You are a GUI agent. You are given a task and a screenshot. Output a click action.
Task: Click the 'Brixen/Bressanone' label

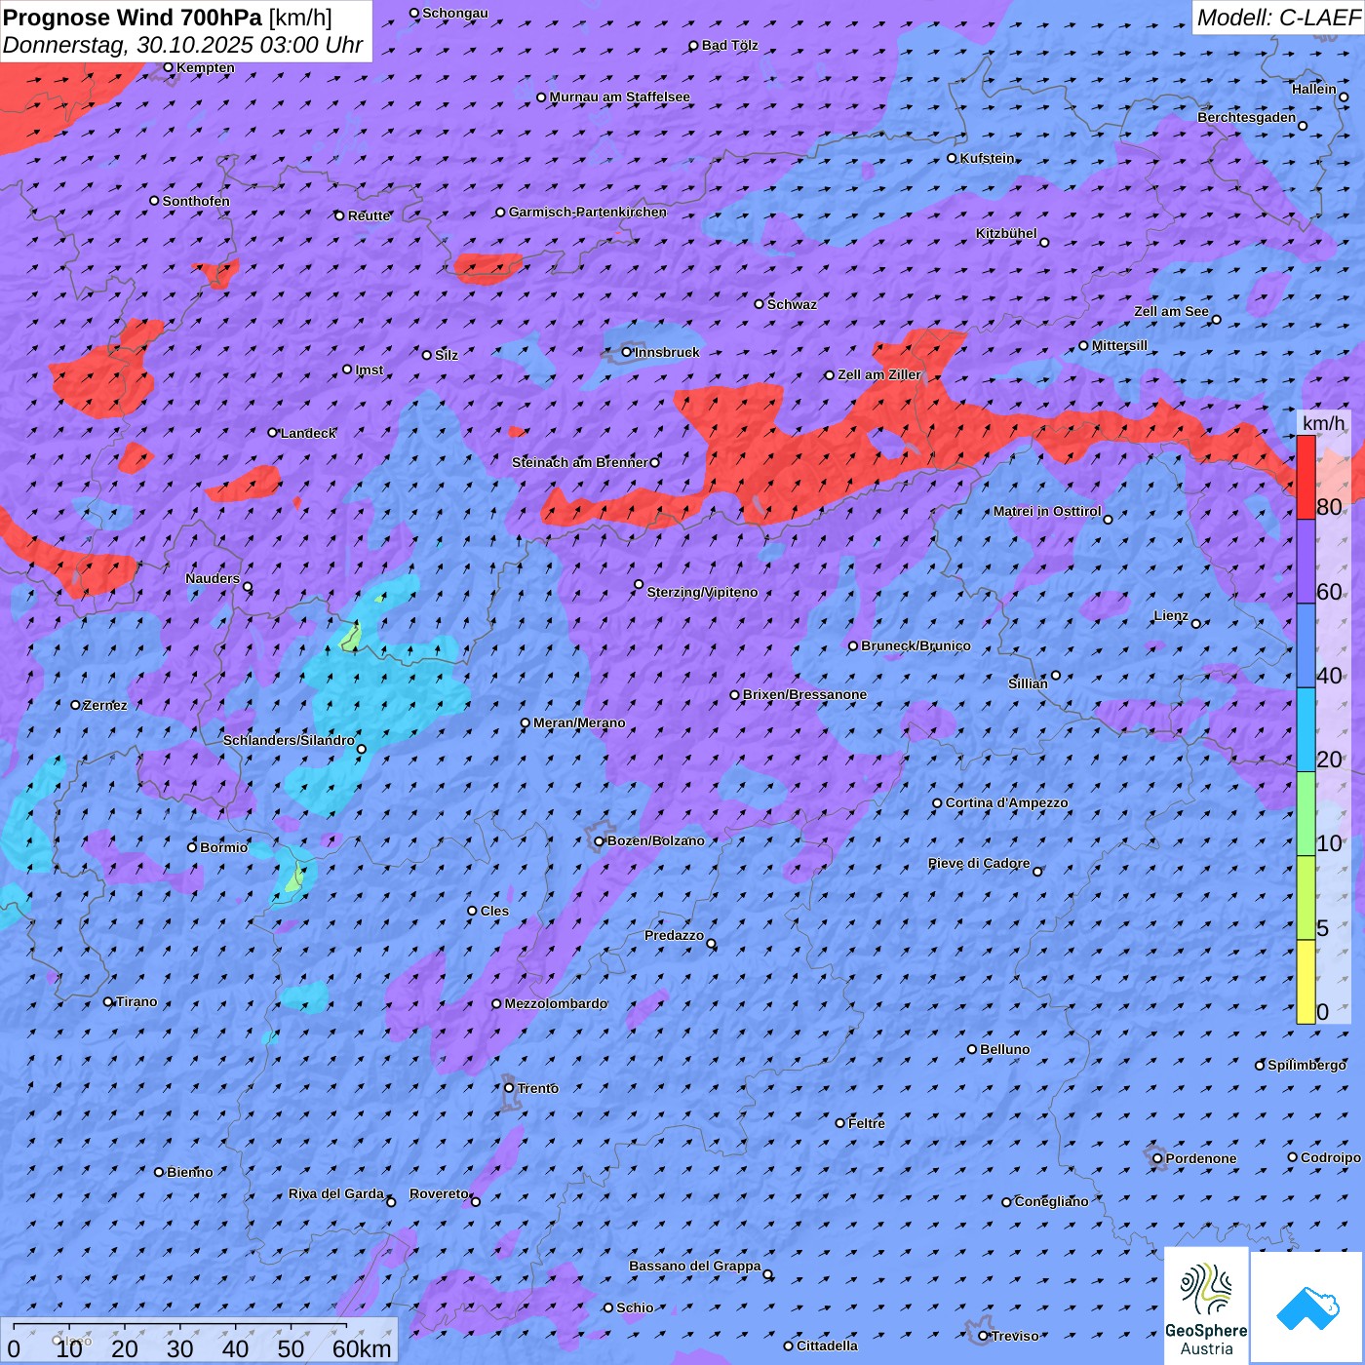coord(804,694)
